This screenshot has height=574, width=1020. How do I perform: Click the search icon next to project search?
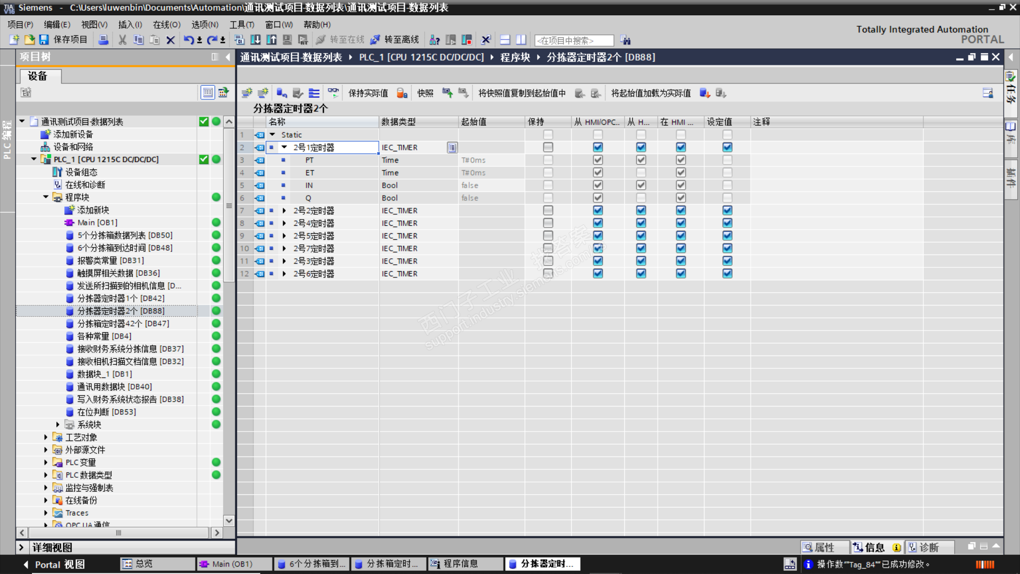pos(625,40)
